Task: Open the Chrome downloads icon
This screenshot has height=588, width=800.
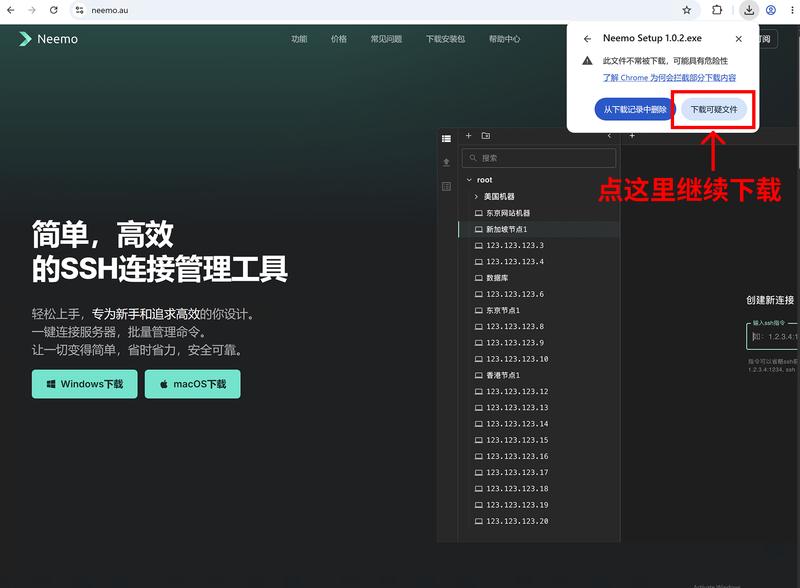Action: pyautogui.click(x=749, y=10)
